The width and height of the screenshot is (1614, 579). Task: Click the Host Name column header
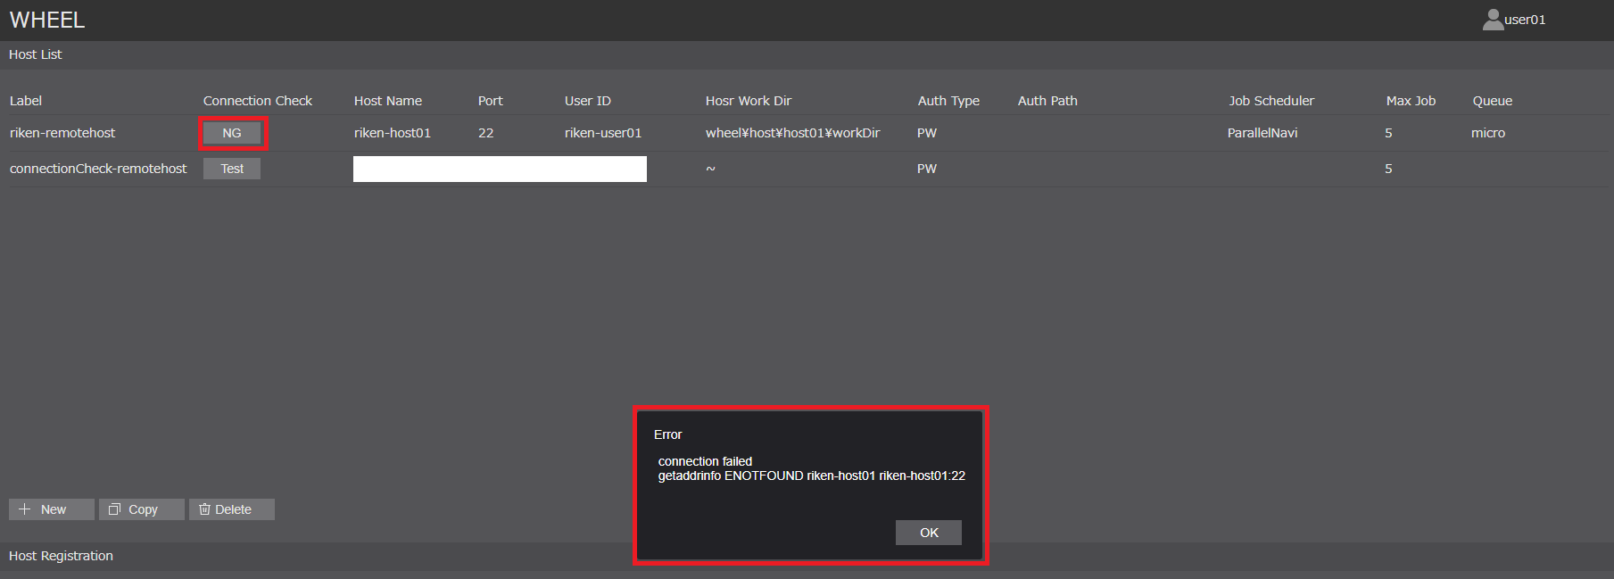pos(388,101)
